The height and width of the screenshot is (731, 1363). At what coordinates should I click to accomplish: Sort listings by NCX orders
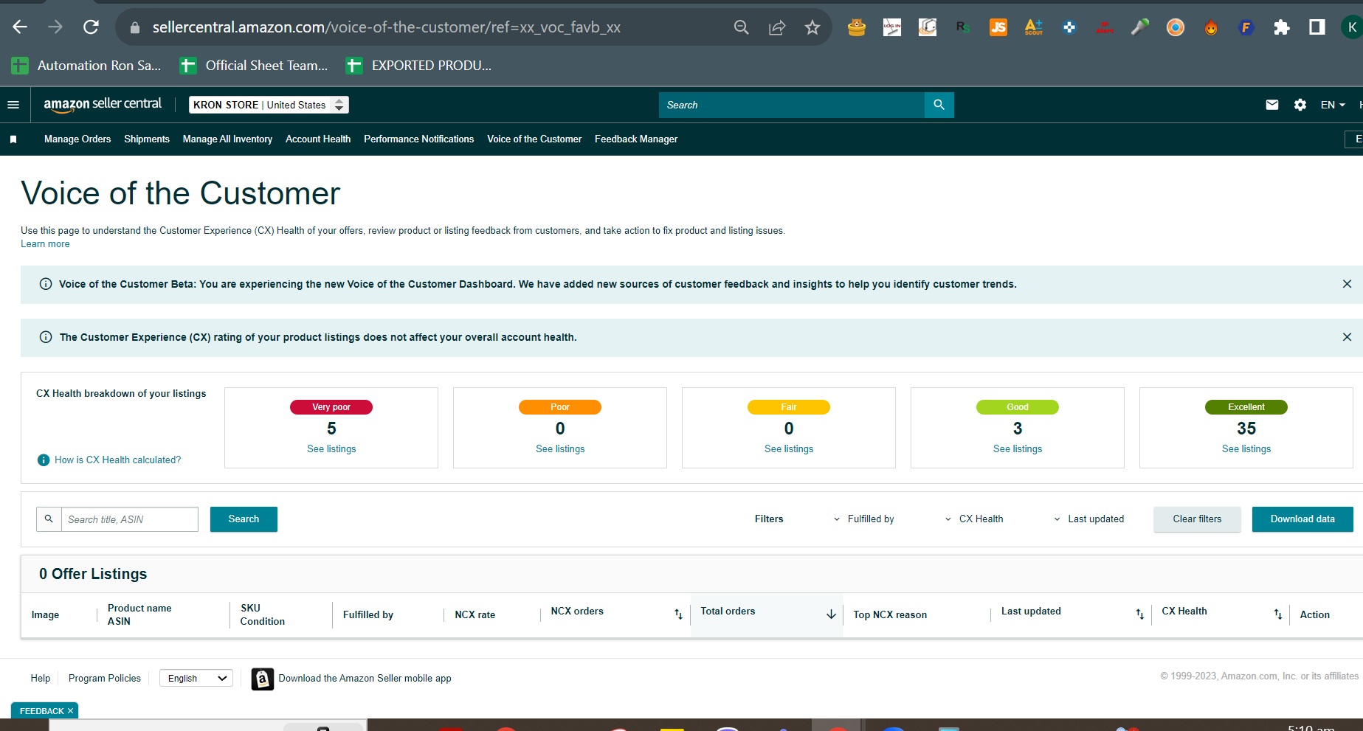[678, 614]
